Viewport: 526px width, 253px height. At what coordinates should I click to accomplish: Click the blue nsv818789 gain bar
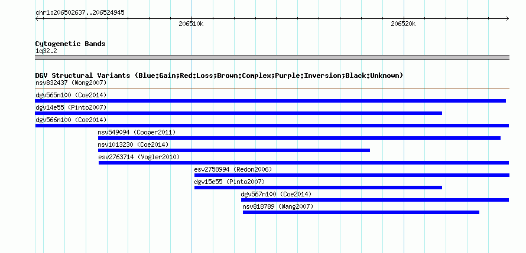[361, 212]
